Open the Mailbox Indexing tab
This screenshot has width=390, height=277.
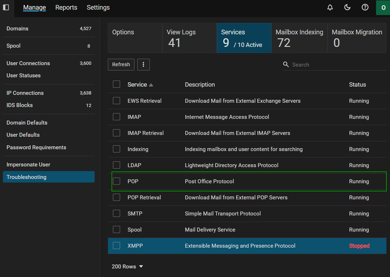coord(299,38)
